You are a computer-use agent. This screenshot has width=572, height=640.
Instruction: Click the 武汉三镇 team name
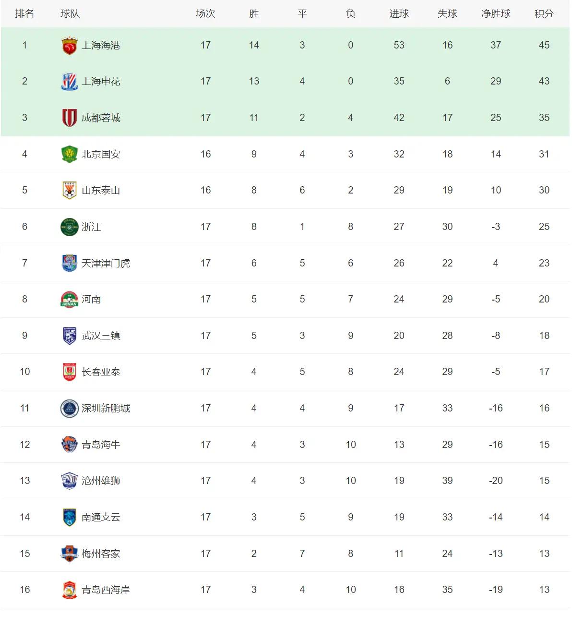[101, 336]
